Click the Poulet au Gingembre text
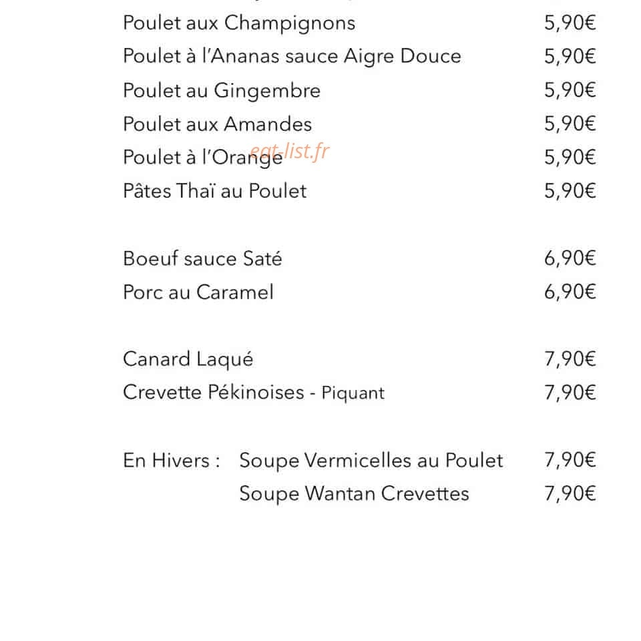The image size is (641, 641). tap(222, 91)
